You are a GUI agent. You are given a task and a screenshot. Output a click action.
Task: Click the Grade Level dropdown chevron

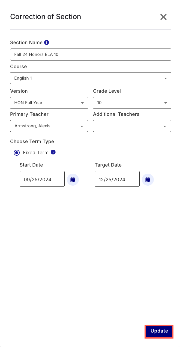point(166,103)
